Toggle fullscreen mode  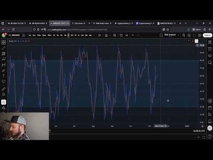coord(194,35)
